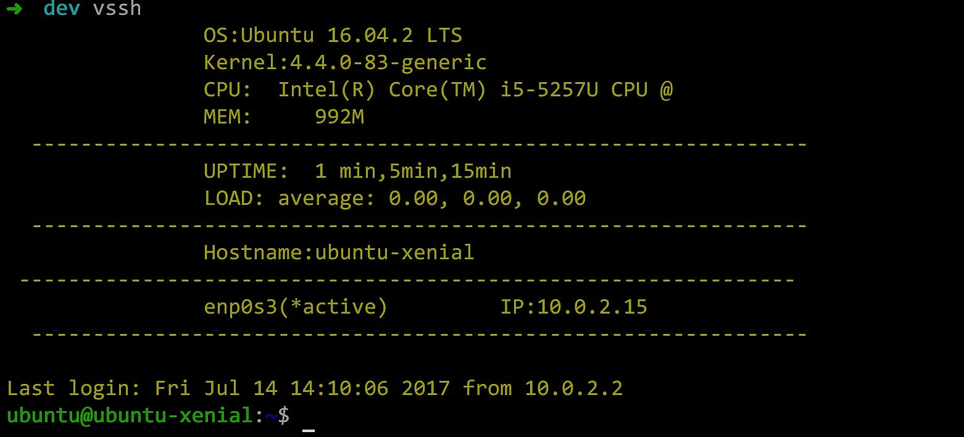Click the 'CPU:' label
The width and height of the screenshot is (964, 437).
click(x=228, y=89)
